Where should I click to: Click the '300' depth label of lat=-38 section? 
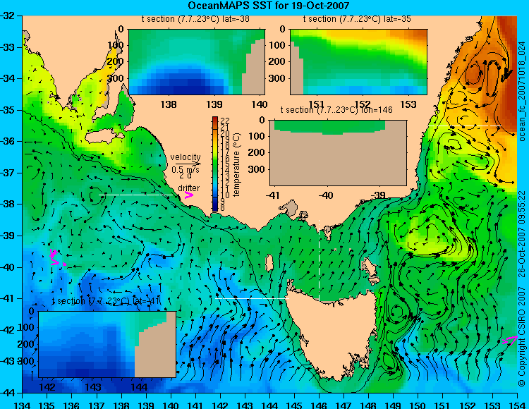(x=116, y=78)
